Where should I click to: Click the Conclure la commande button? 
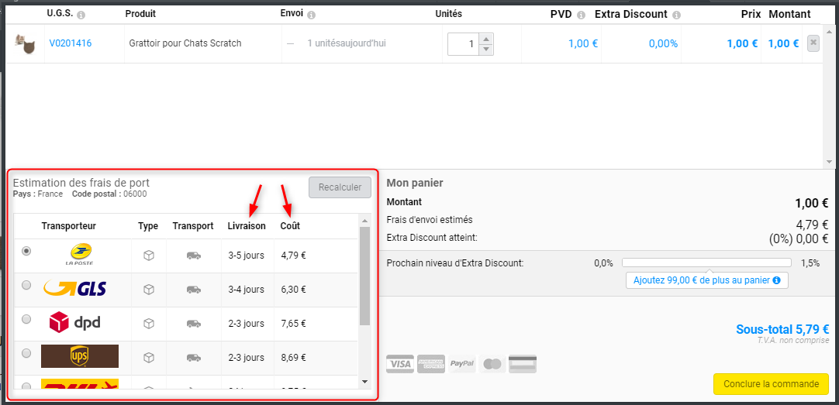click(x=771, y=384)
